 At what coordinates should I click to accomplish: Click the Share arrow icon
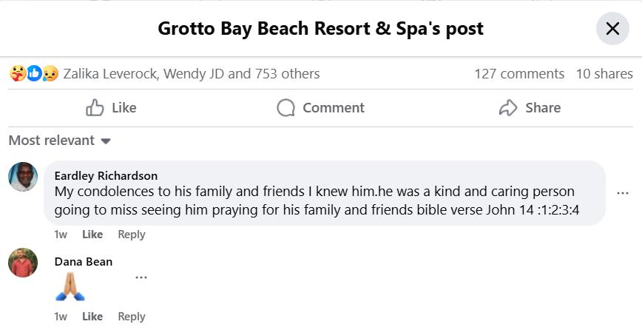click(507, 108)
